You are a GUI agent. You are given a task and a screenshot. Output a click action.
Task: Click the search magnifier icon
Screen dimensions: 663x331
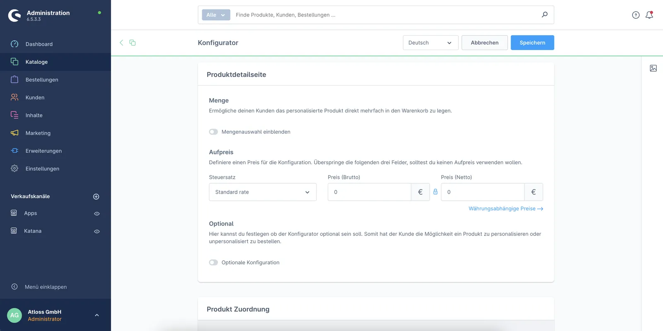[544, 14]
